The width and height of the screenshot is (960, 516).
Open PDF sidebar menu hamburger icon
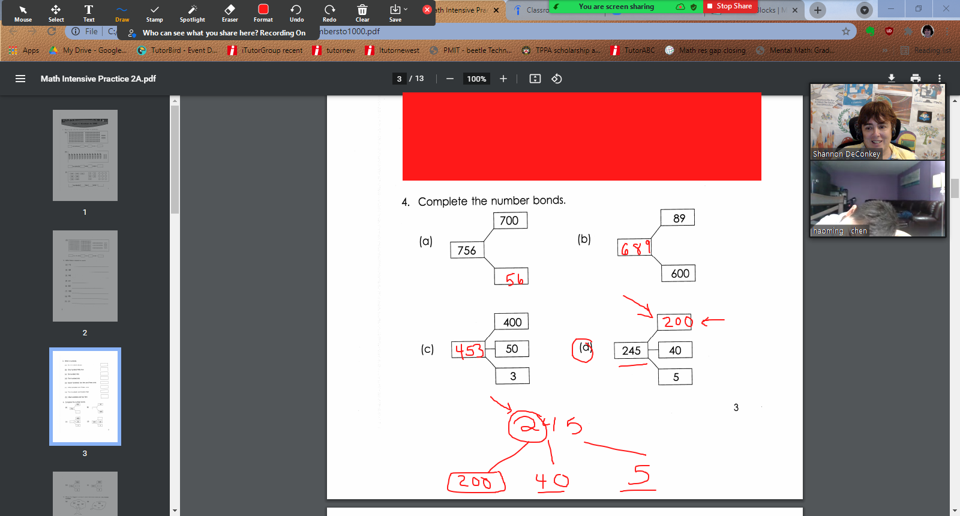[20, 79]
